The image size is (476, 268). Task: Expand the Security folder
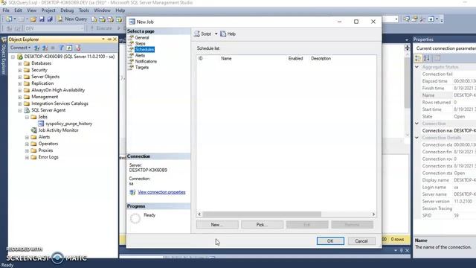pos(20,70)
